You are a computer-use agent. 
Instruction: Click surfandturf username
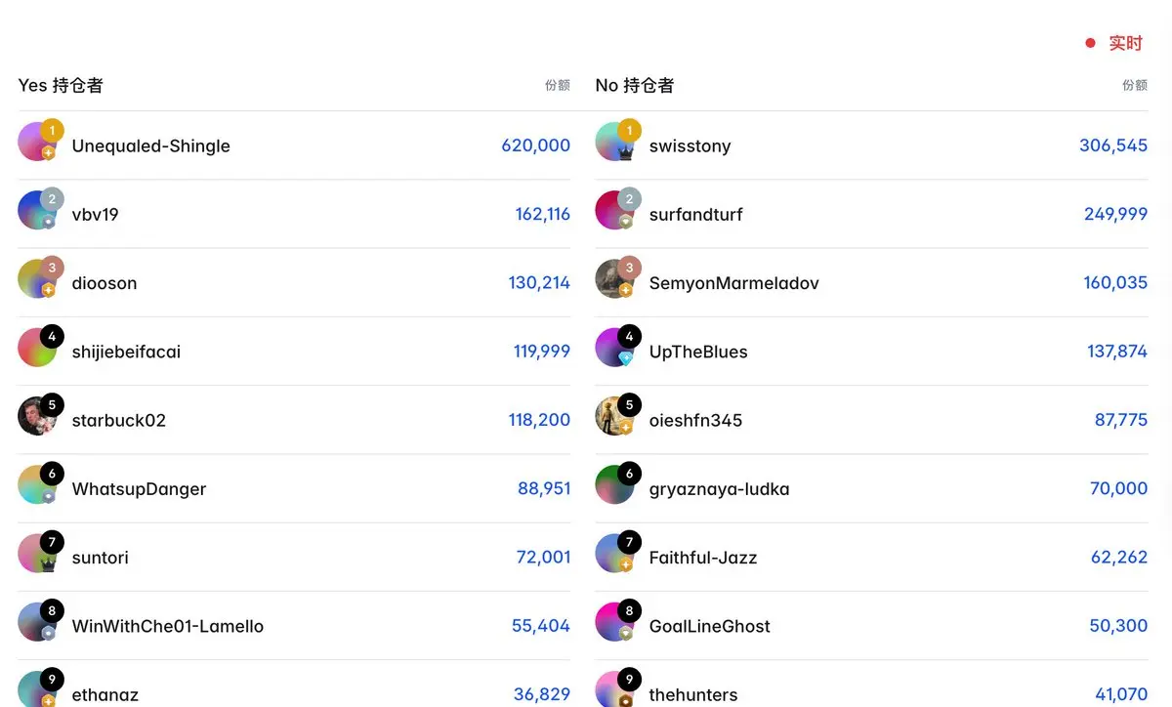tap(695, 215)
